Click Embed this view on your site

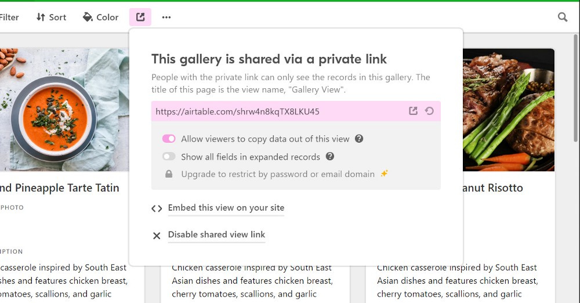pos(226,208)
